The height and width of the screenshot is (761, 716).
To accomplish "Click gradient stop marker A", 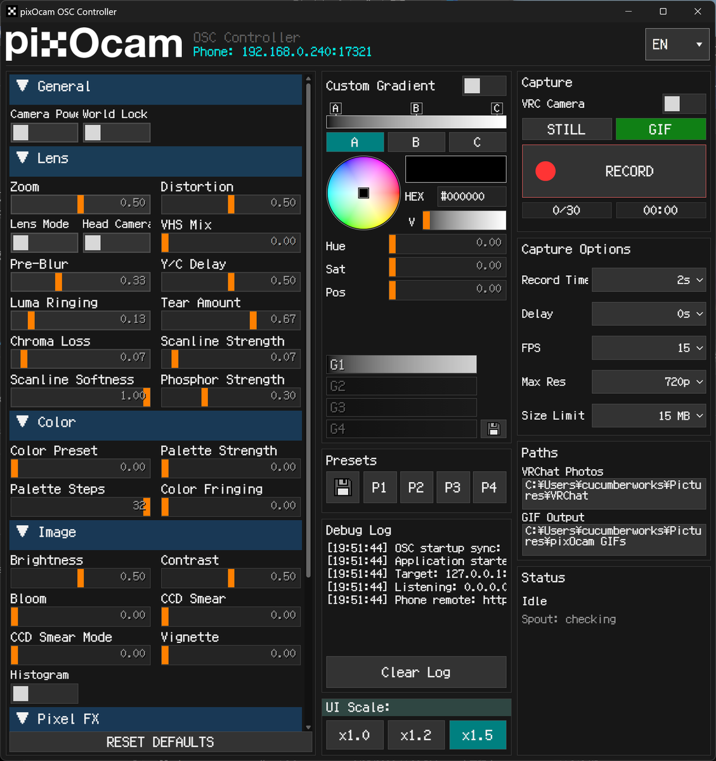I will 335,108.
